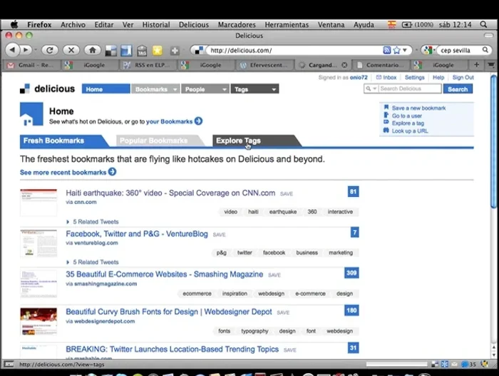This screenshot has height=376, width=499.
Task: Go back with the browser back arrow
Action: point(12,50)
